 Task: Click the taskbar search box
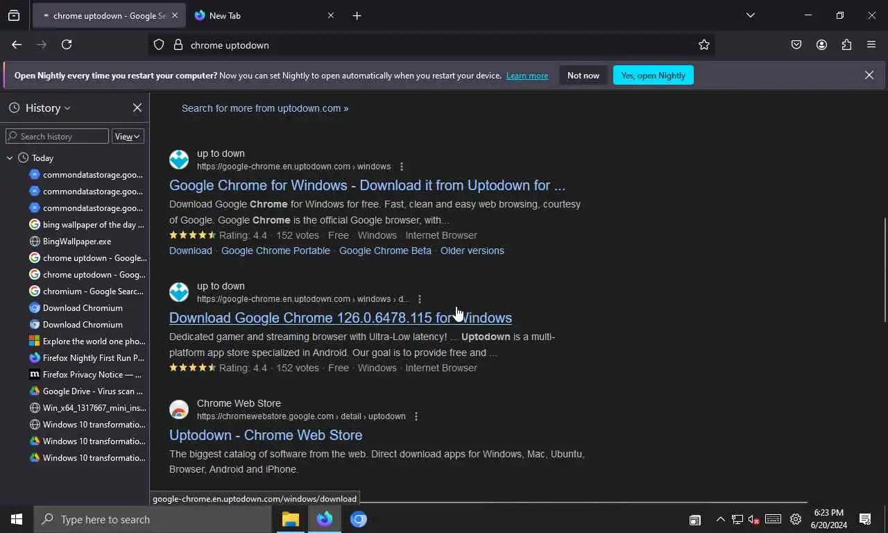(153, 519)
